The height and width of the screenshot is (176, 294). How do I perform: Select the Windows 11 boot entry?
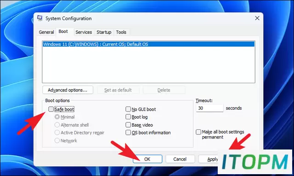(148, 44)
